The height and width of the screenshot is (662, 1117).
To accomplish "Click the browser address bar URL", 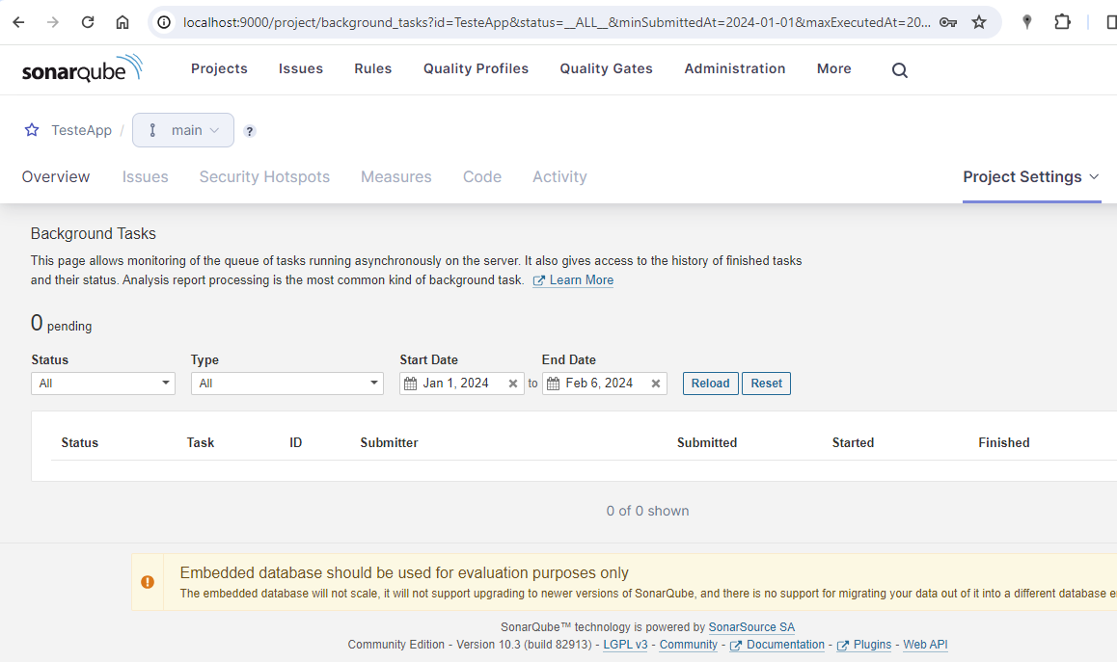I will click(556, 22).
